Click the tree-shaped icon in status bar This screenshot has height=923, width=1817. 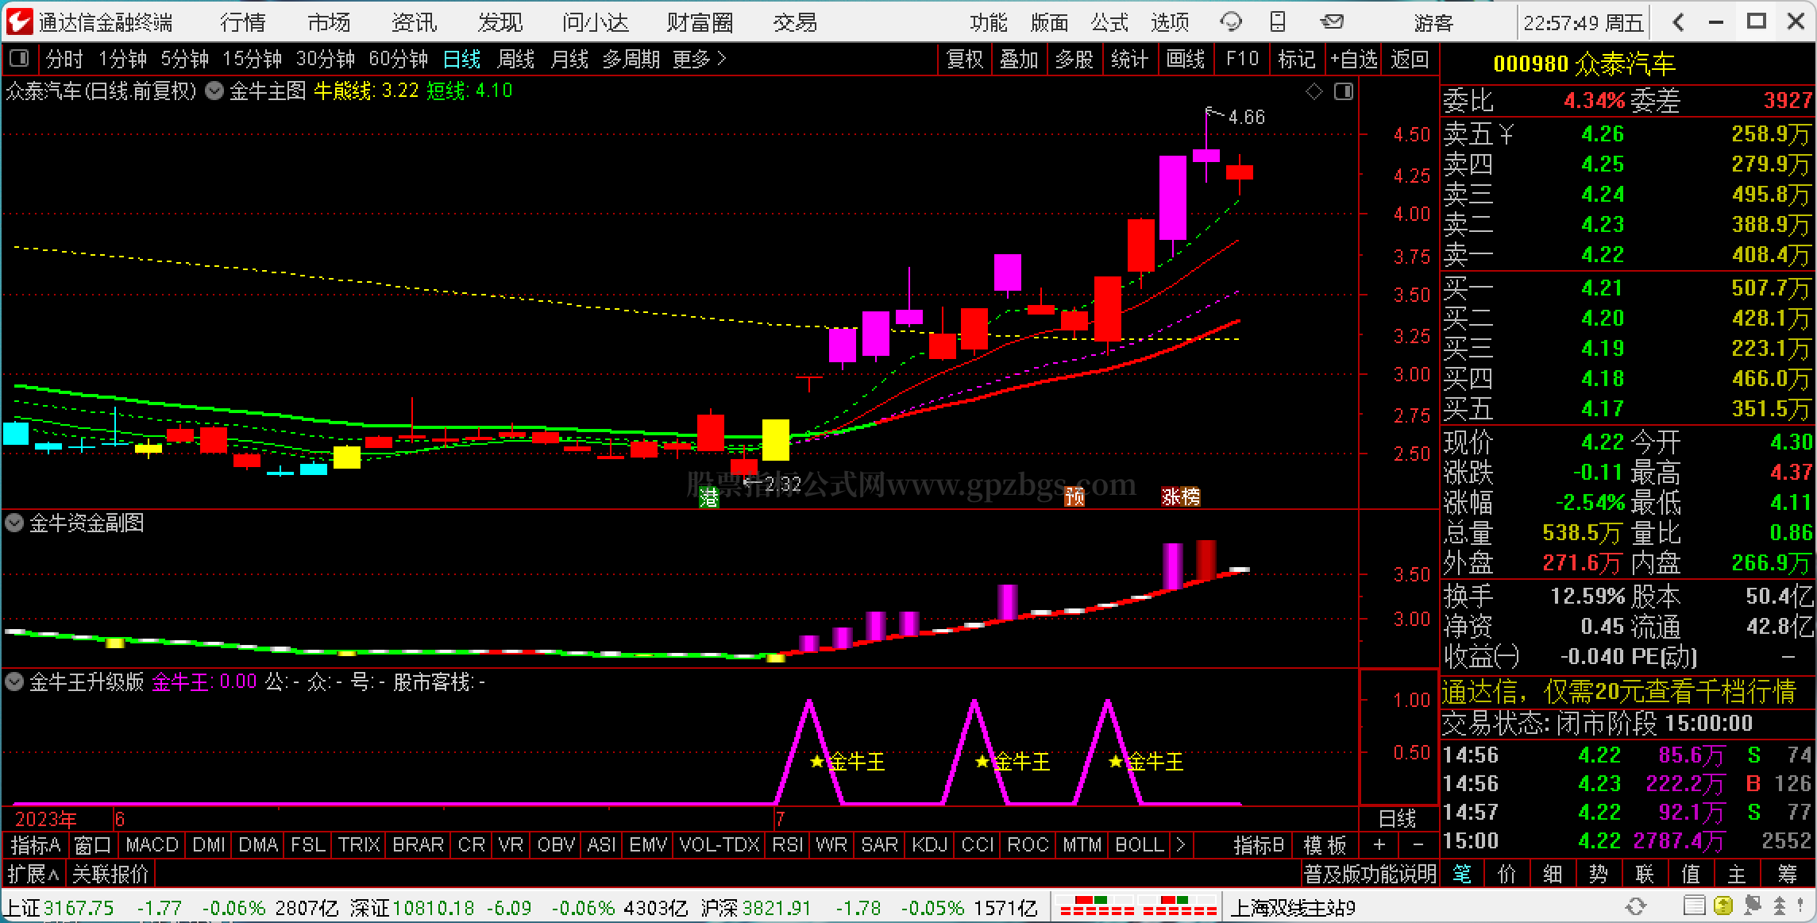coord(1780,906)
